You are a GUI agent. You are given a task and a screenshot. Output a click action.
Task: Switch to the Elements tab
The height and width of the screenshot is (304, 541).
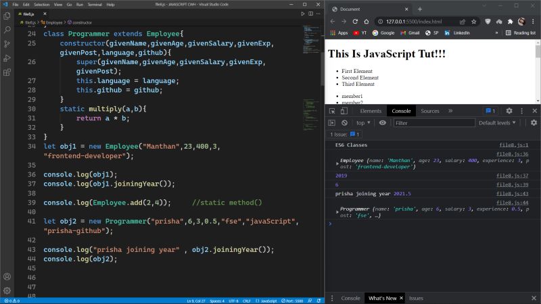coord(371,111)
